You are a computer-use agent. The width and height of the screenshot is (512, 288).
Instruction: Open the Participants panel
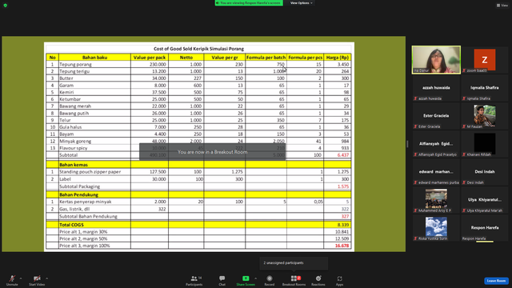coord(194,280)
